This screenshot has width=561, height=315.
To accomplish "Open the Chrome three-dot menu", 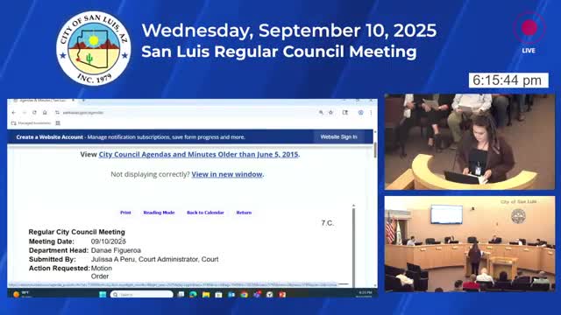I will click(371, 113).
